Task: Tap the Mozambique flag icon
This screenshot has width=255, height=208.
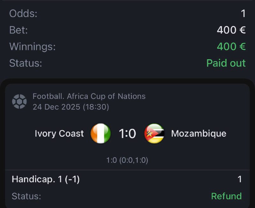Action: 154,134
